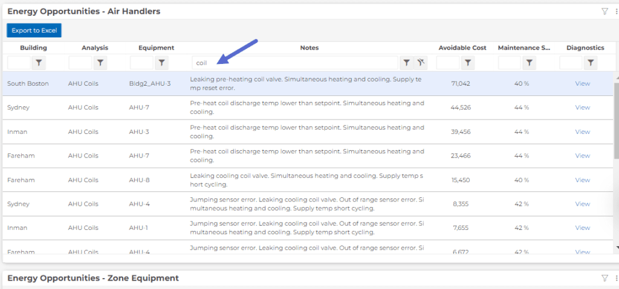Click the Notes column filter icon
The image size is (619, 289).
[x=406, y=63]
